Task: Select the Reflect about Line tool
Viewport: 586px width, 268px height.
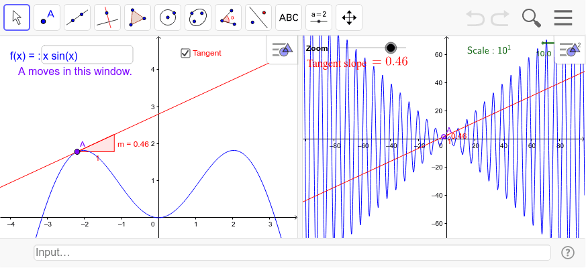Action: [x=258, y=17]
